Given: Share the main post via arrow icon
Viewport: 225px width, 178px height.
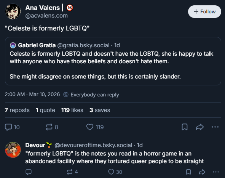Looking at the screenshot, I should click(x=200, y=127).
